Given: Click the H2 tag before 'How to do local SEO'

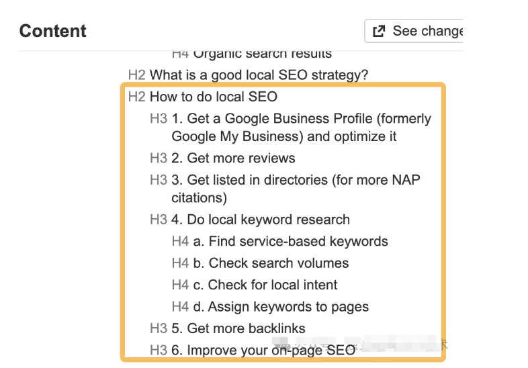Looking at the screenshot, I should 136,97.
